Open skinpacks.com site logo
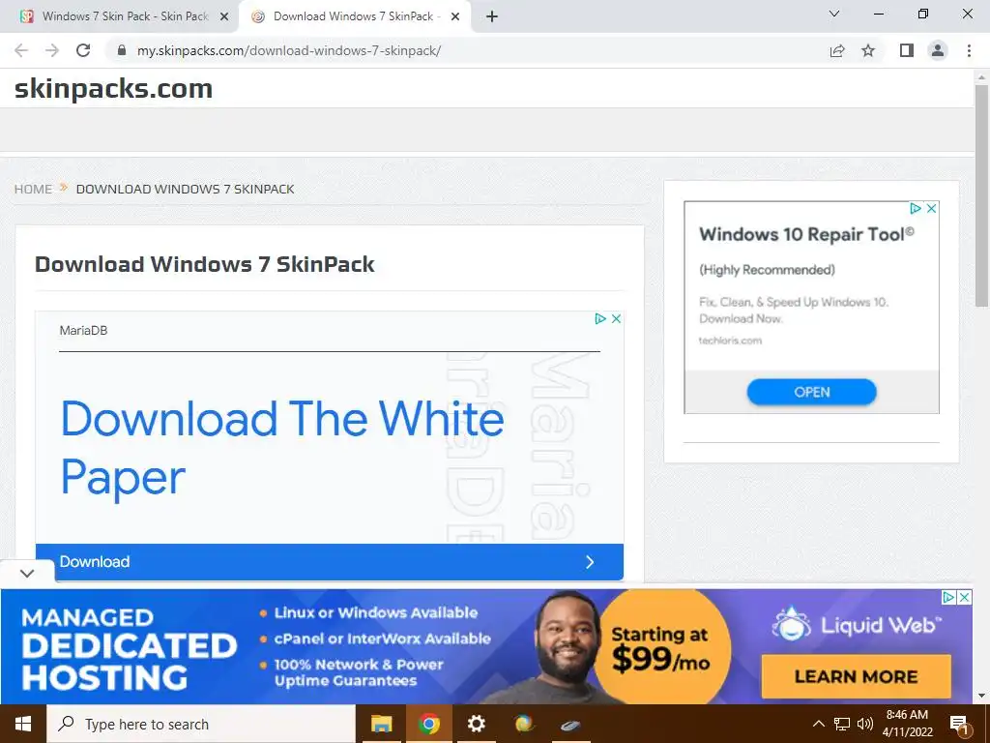This screenshot has height=743, width=990. (x=114, y=88)
